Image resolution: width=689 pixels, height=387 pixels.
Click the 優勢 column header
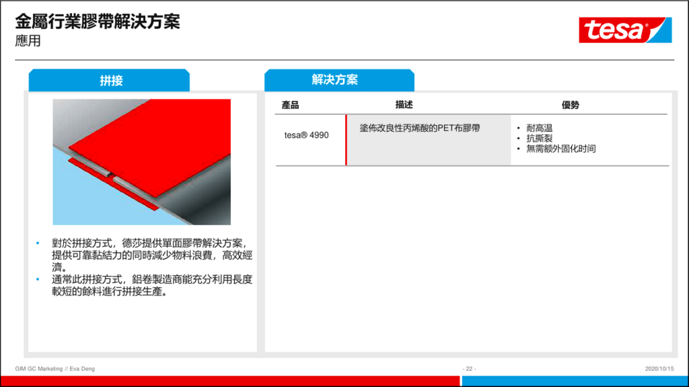coord(571,105)
